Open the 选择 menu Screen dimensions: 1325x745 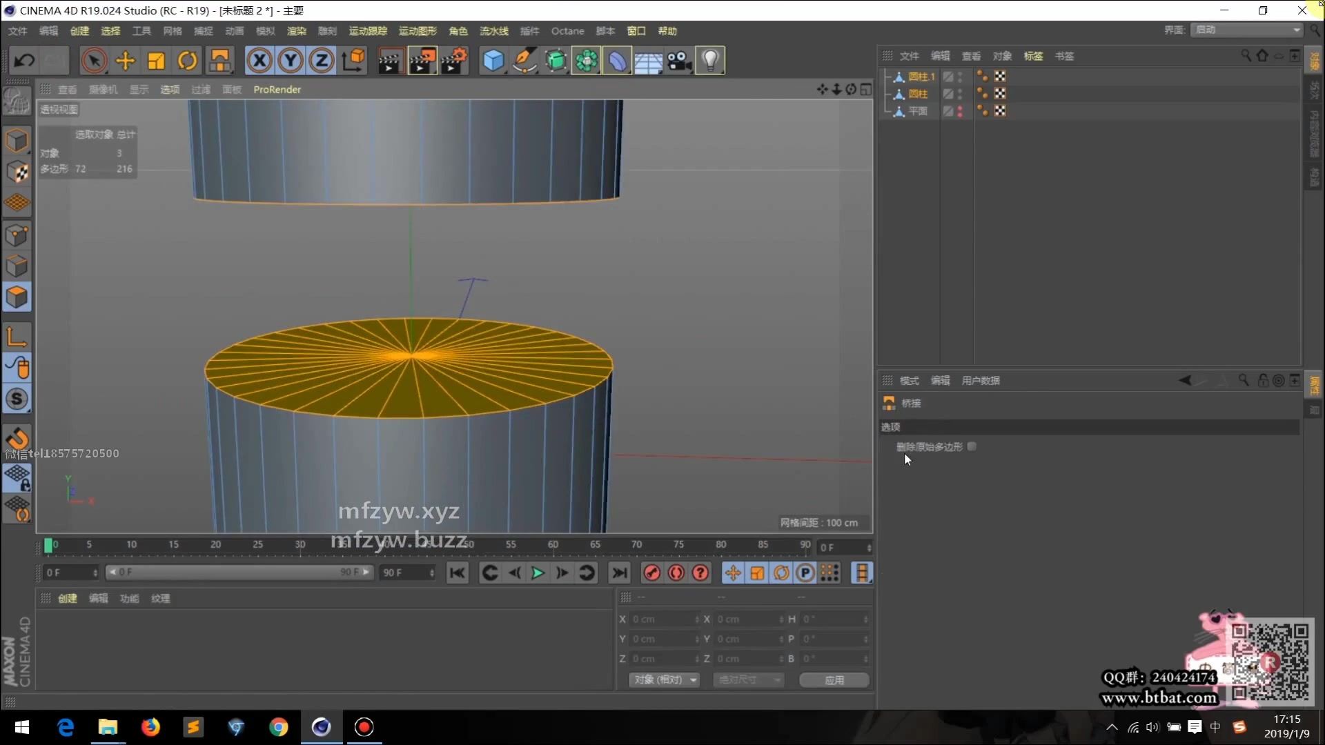point(110,31)
